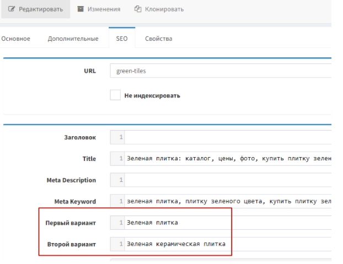Viewport: 343px width, 264px height.
Task: Focus the URL field containing green-tiles
Action: (221, 71)
